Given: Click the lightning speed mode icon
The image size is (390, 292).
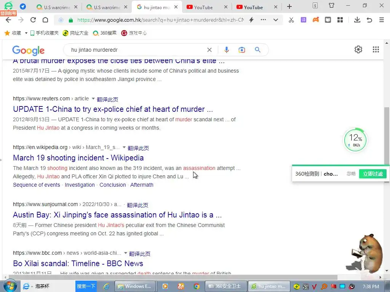Looking at the screenshot, I should pos(251,20).
